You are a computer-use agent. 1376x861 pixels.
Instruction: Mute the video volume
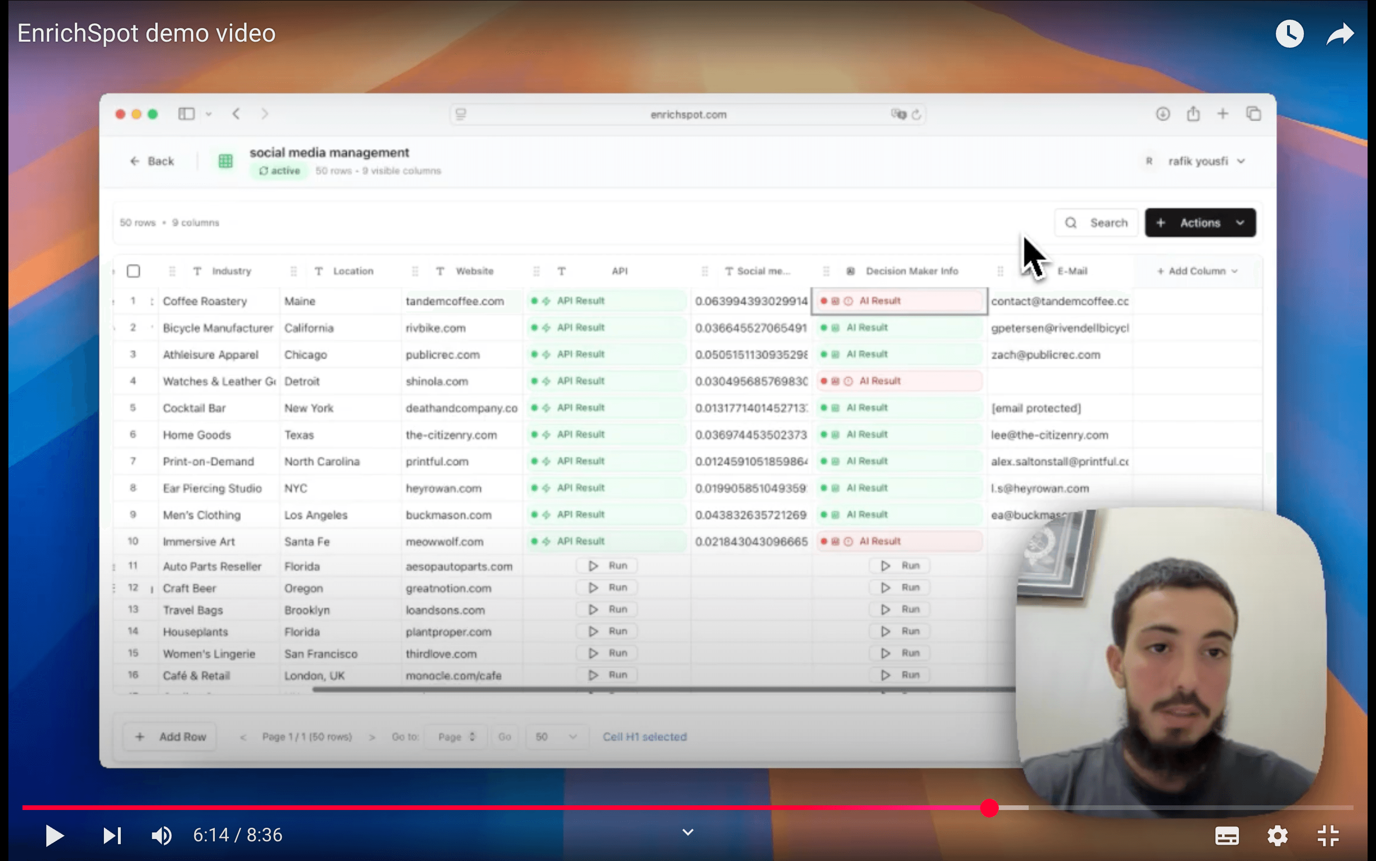click(161, 835)
